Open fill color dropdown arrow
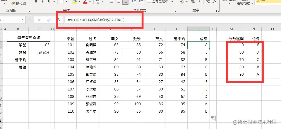This screenshot has height=129, width=281. [x=80, y=1]
